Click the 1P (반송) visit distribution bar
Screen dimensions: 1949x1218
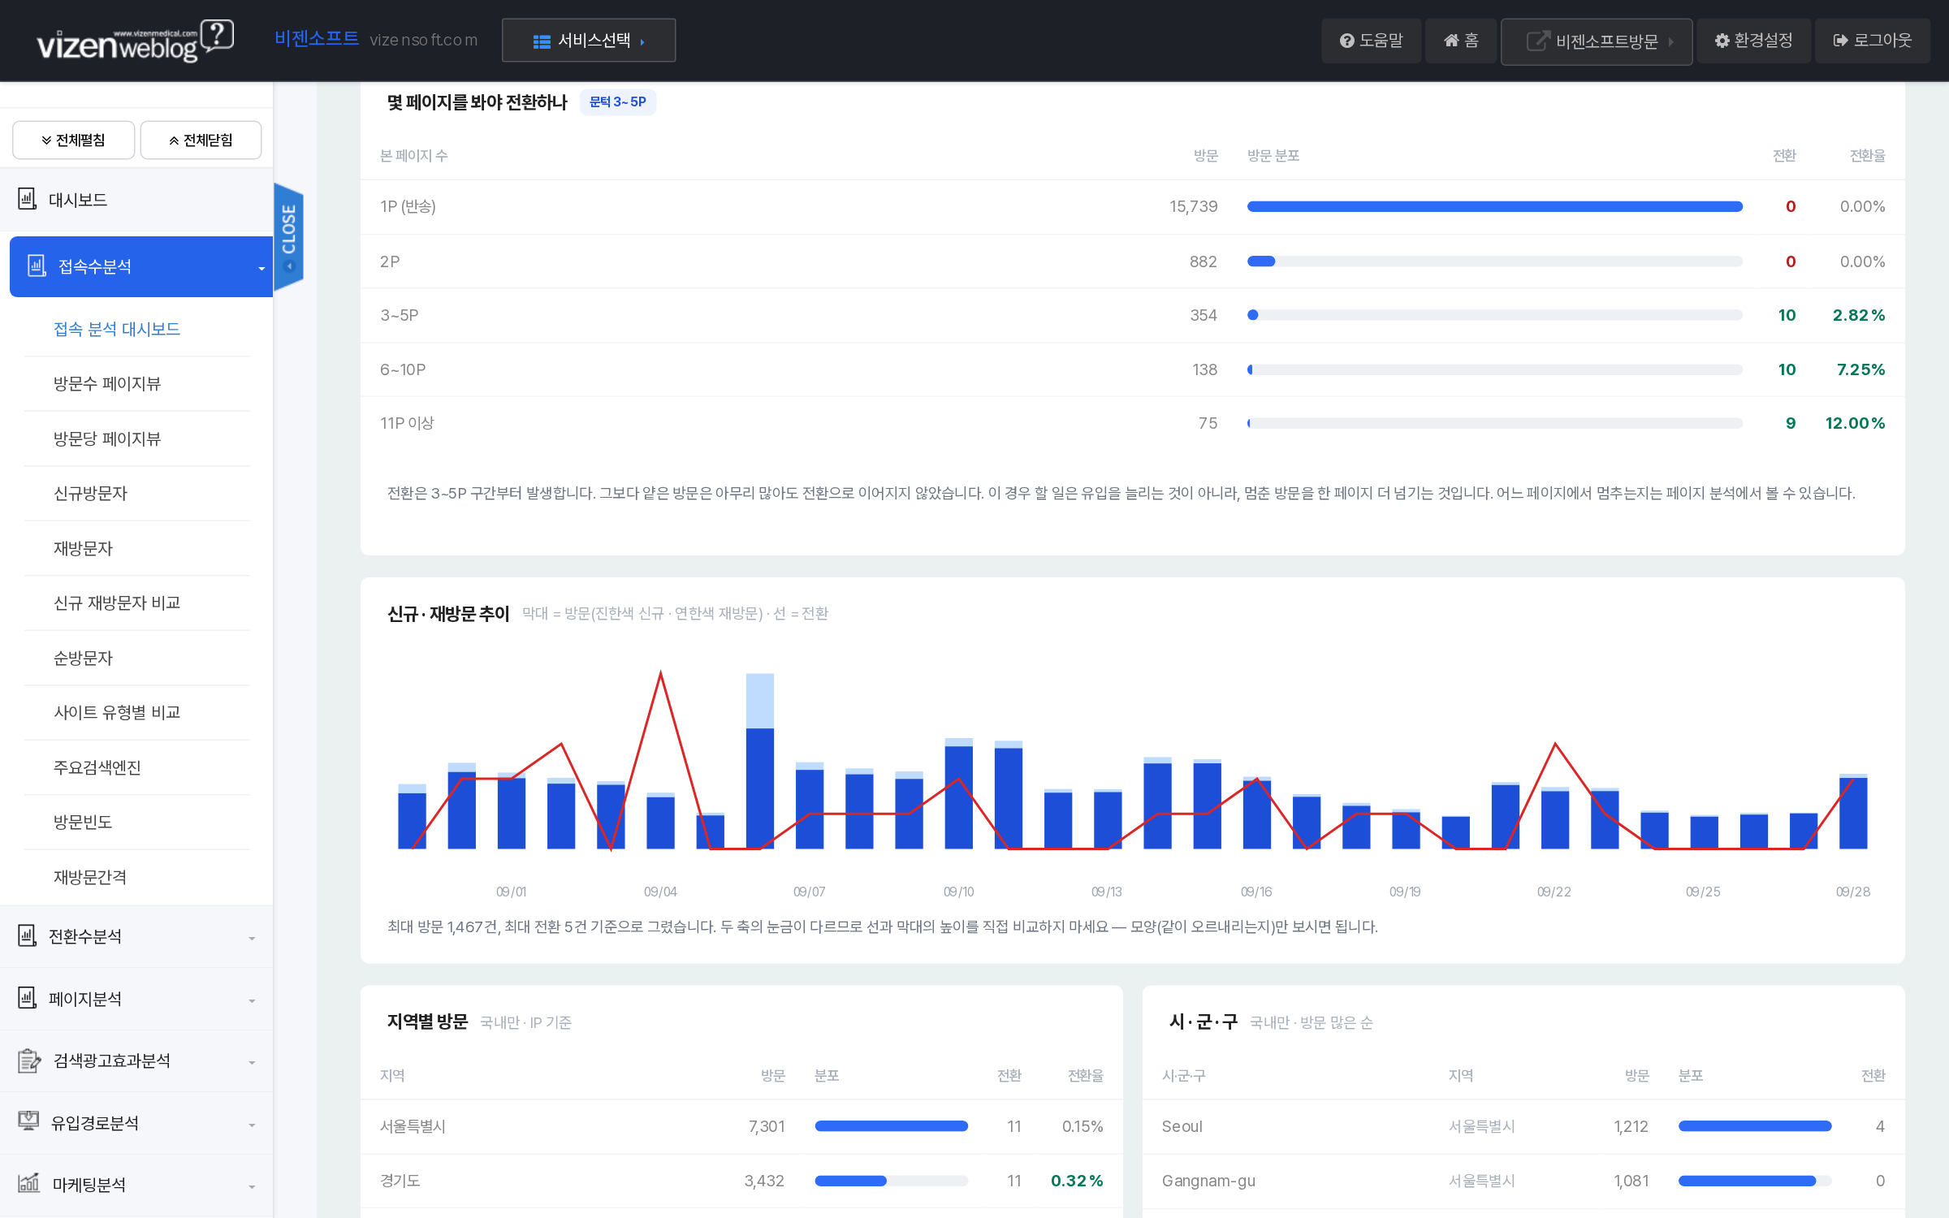1494,207
